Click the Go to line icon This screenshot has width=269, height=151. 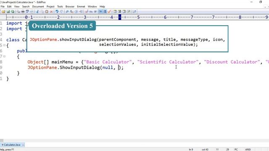coord(81,12)
